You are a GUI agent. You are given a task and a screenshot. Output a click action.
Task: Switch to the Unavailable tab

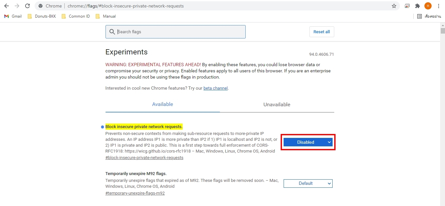pos(277,105)
